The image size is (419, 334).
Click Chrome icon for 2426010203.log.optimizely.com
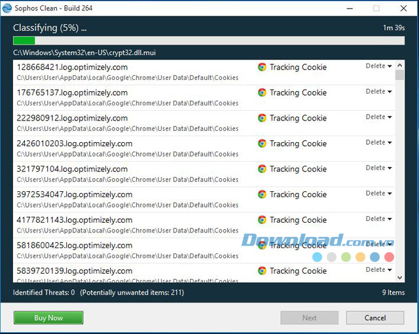262,143
